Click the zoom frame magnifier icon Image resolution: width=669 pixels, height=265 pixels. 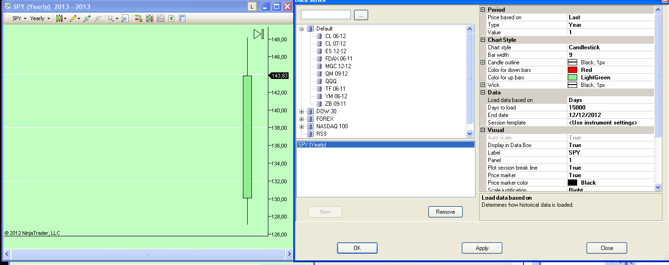tap(125, 18)
